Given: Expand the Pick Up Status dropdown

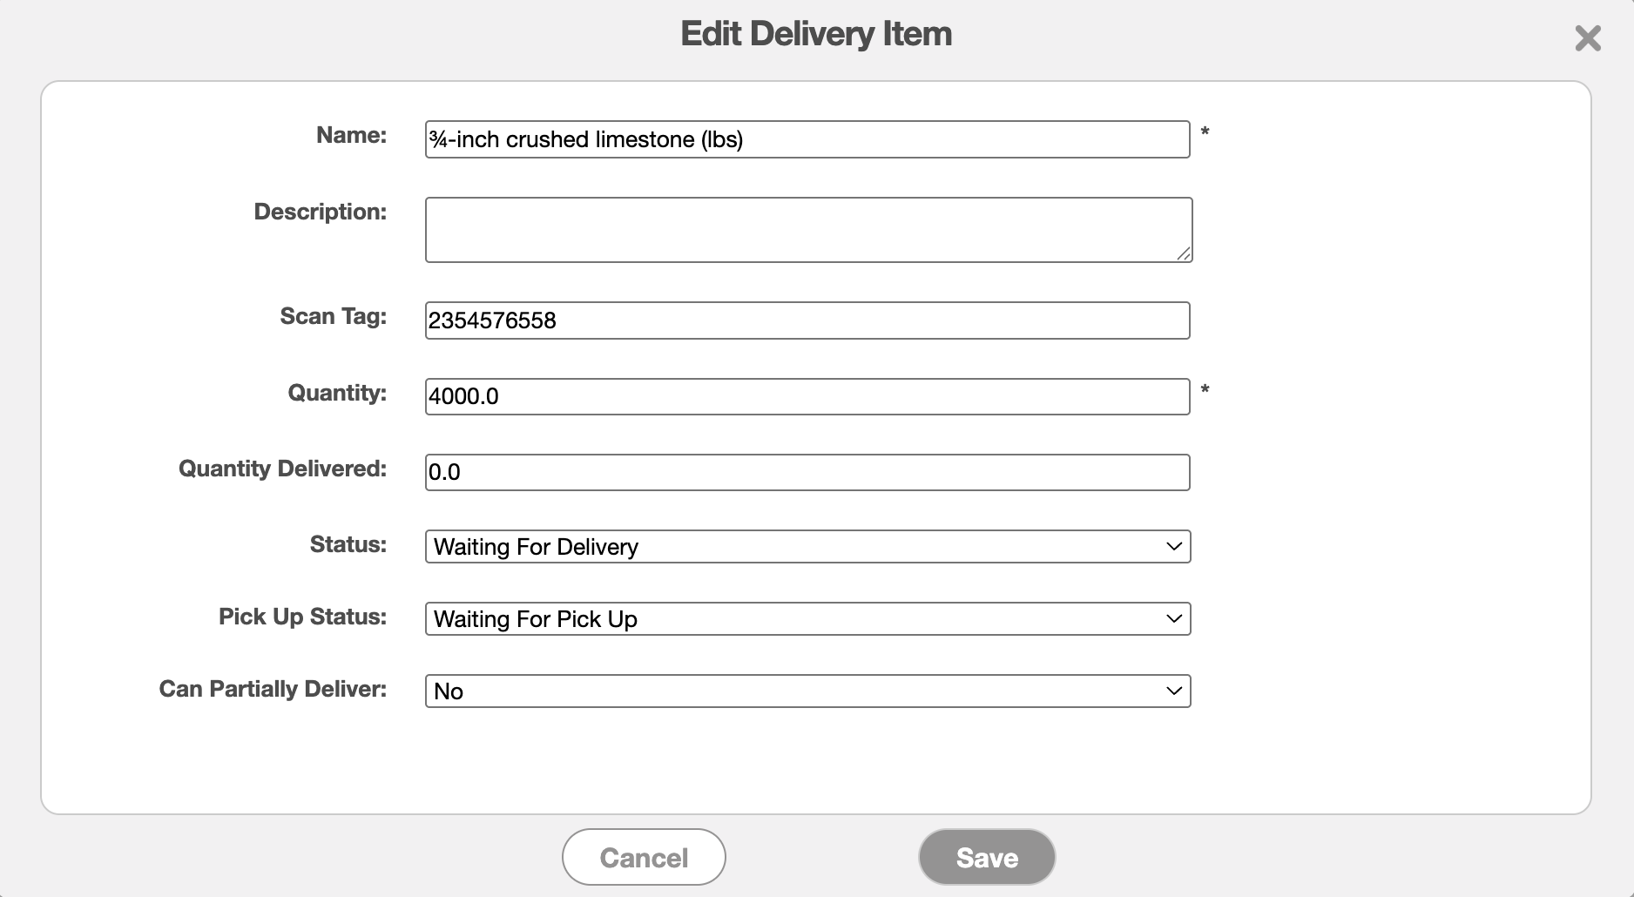Looking at the screenshot, I should coord(807,619).
